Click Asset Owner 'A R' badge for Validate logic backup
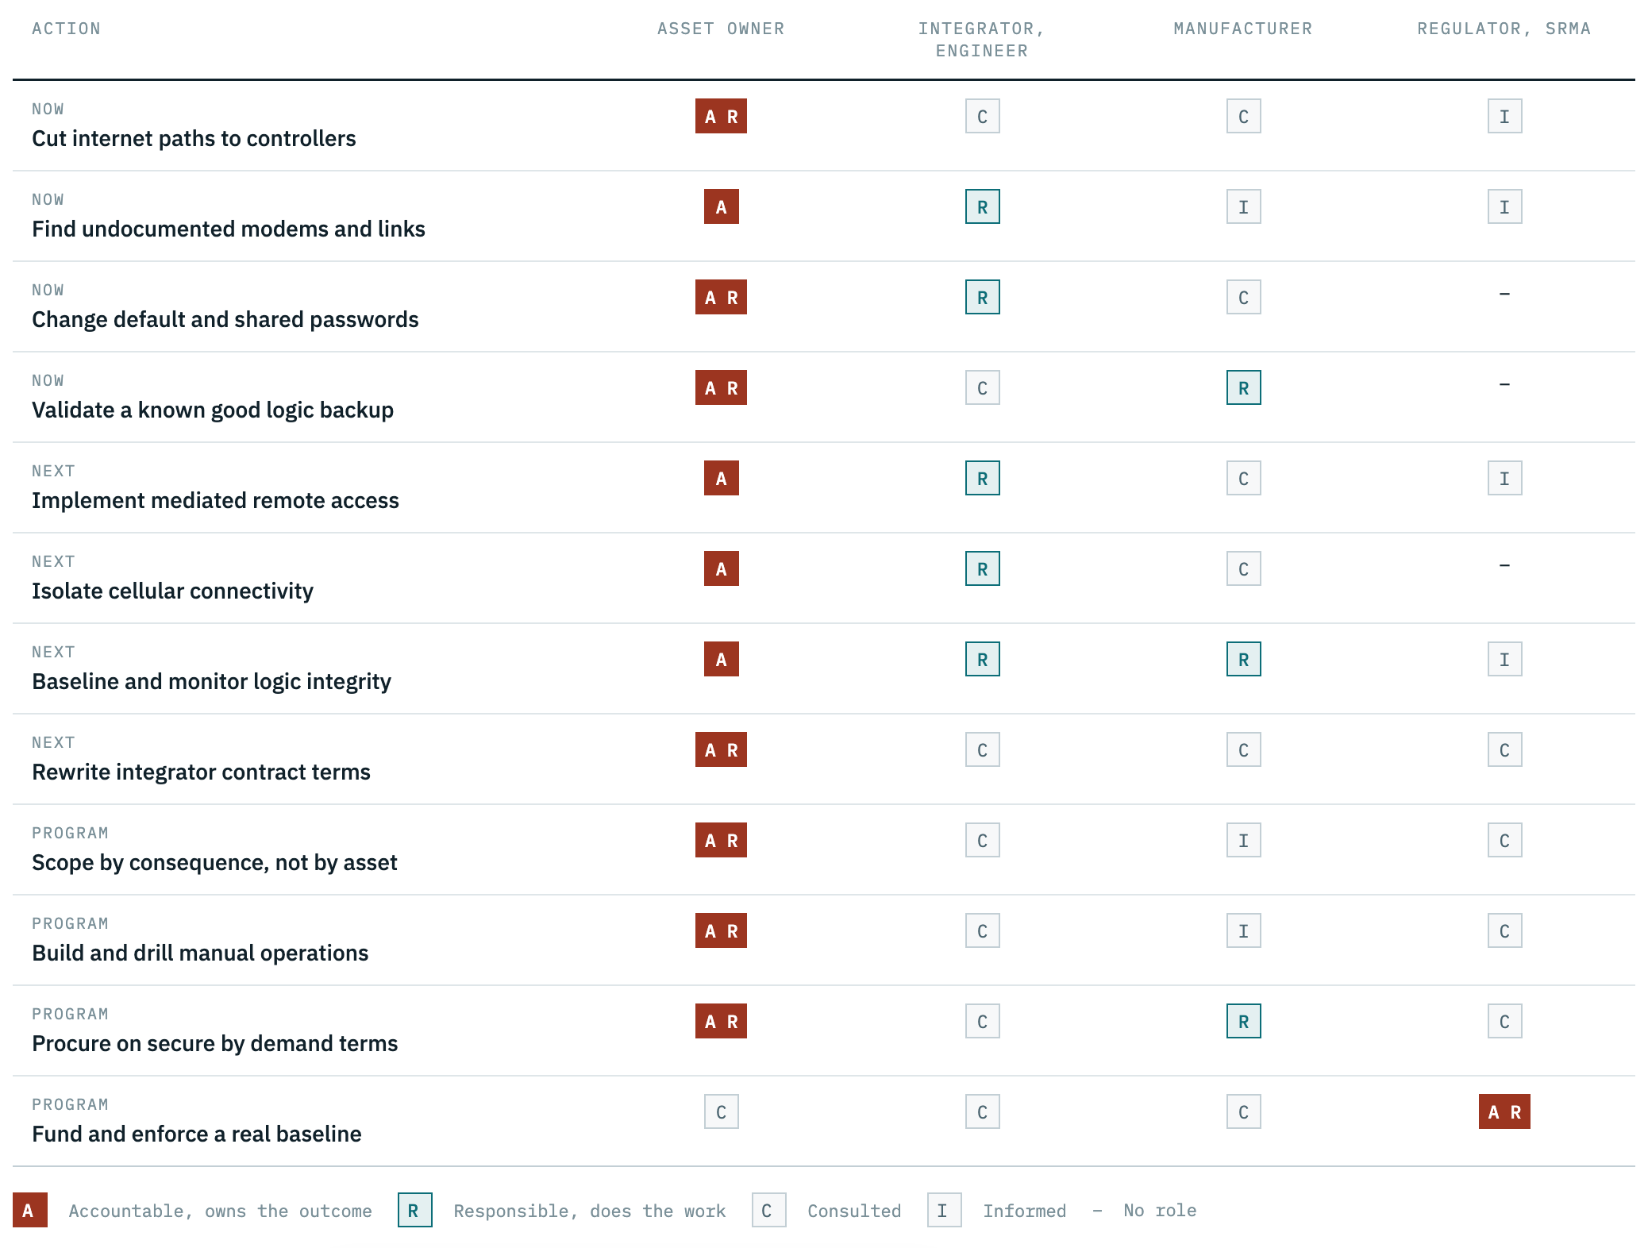 721,387
